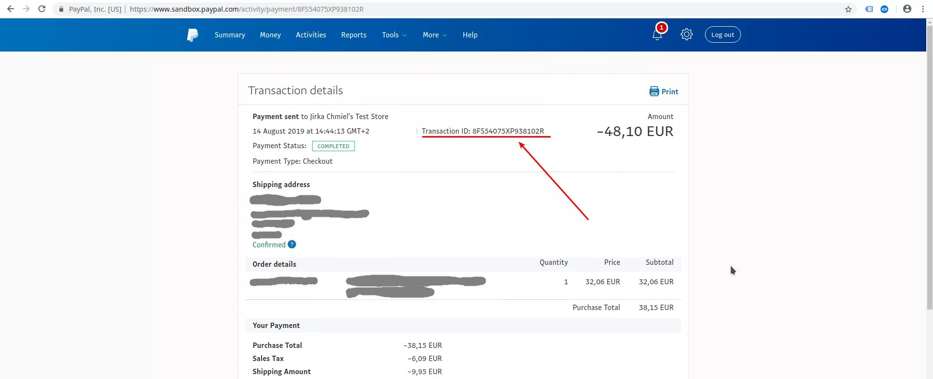The height and width of the screenshot is (379, 933).
Task: Expand the More dropdown menu
Action: click(435, 35)
